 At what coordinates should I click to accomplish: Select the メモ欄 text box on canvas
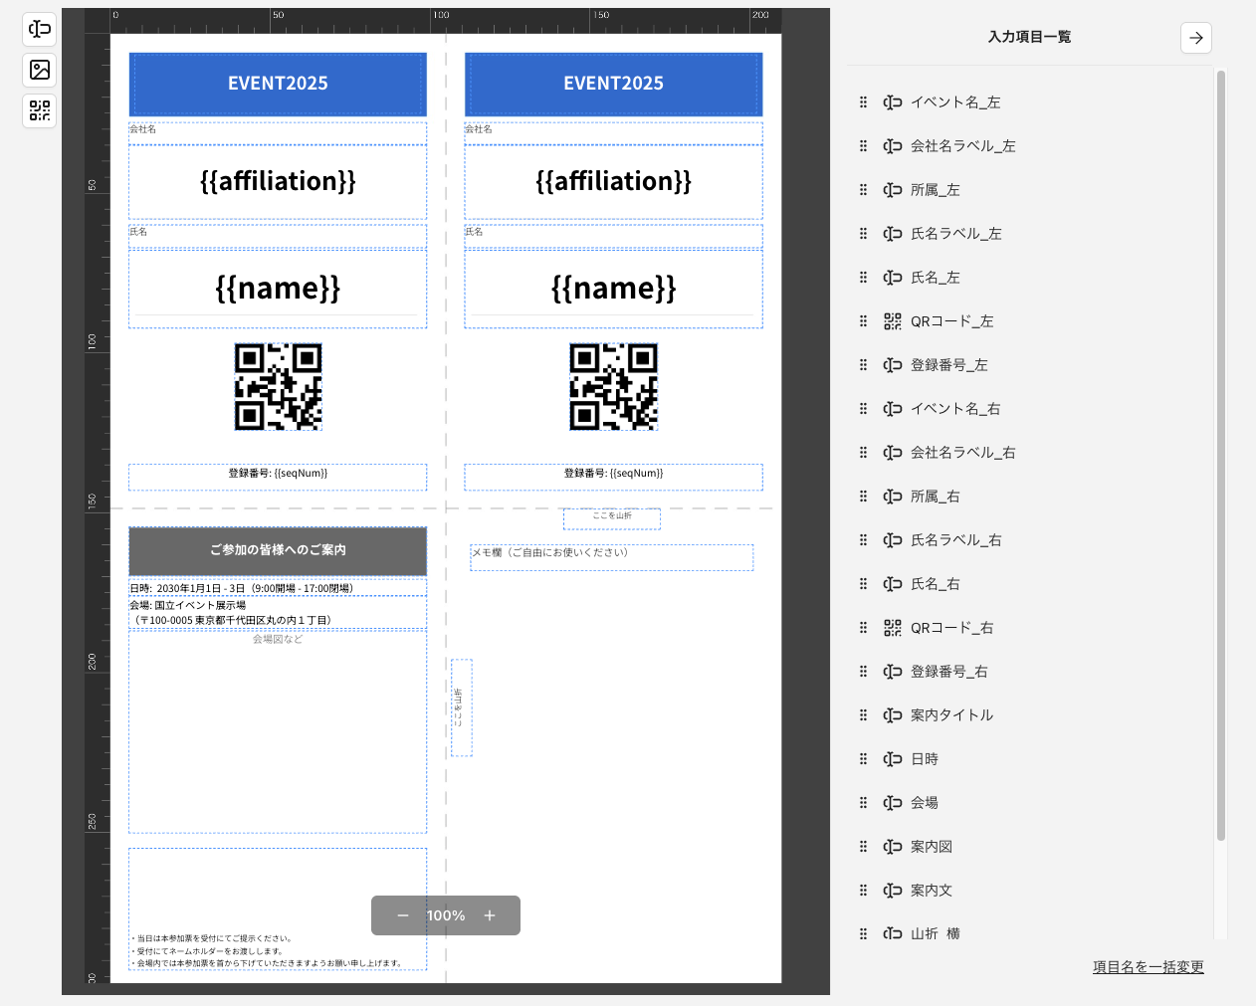(611, 557)
